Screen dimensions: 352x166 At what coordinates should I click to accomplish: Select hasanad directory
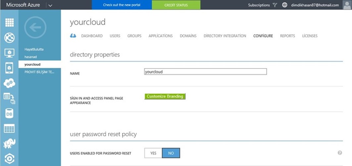pos(30,57)
